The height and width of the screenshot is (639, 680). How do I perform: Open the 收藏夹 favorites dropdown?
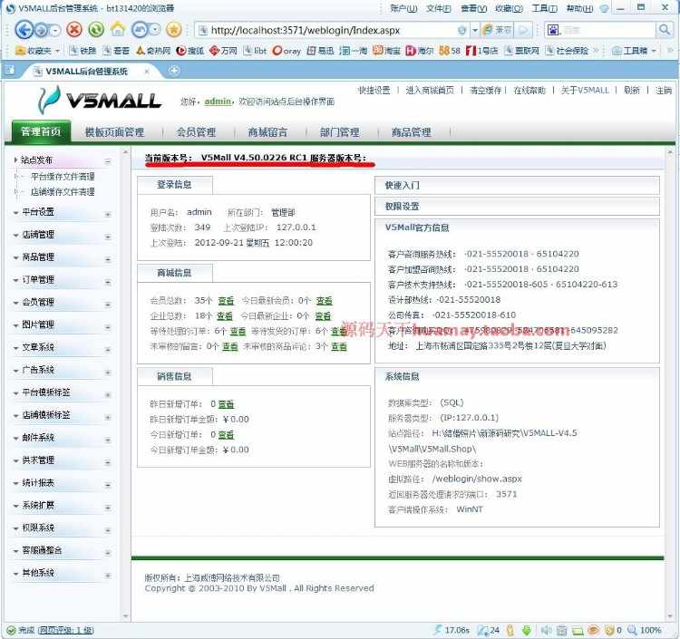click(x=38, y=51)
